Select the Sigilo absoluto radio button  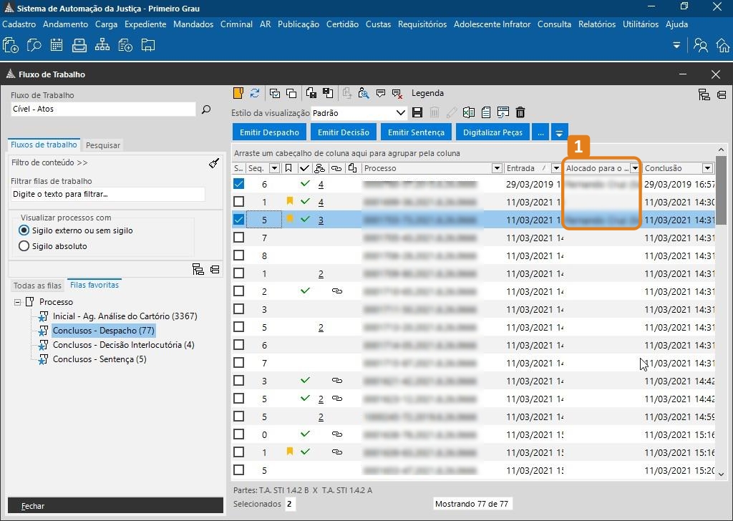pos(24,246)
